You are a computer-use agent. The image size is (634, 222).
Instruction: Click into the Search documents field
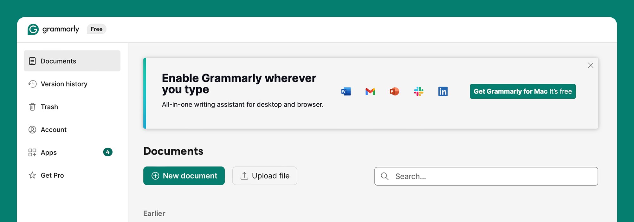(x=486, y=176)
